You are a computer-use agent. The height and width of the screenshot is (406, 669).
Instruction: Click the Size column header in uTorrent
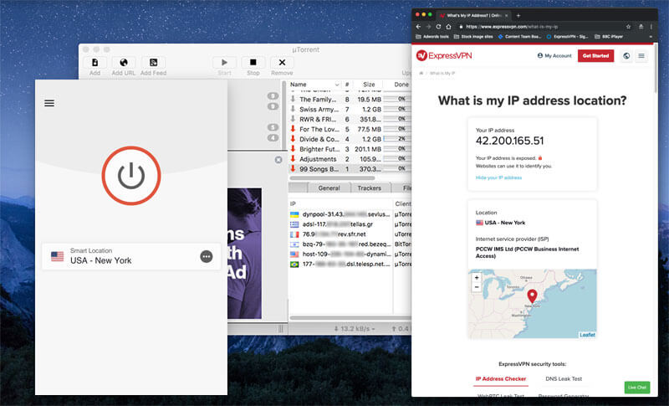[x=369, y=85]
